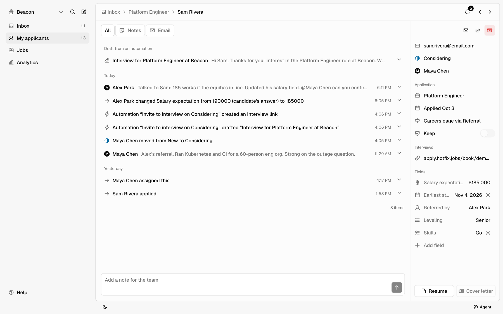Viewport: 503px width, 314px height.
Task: Open My applicants in sidebar
Action: click(x=48, y=38)
